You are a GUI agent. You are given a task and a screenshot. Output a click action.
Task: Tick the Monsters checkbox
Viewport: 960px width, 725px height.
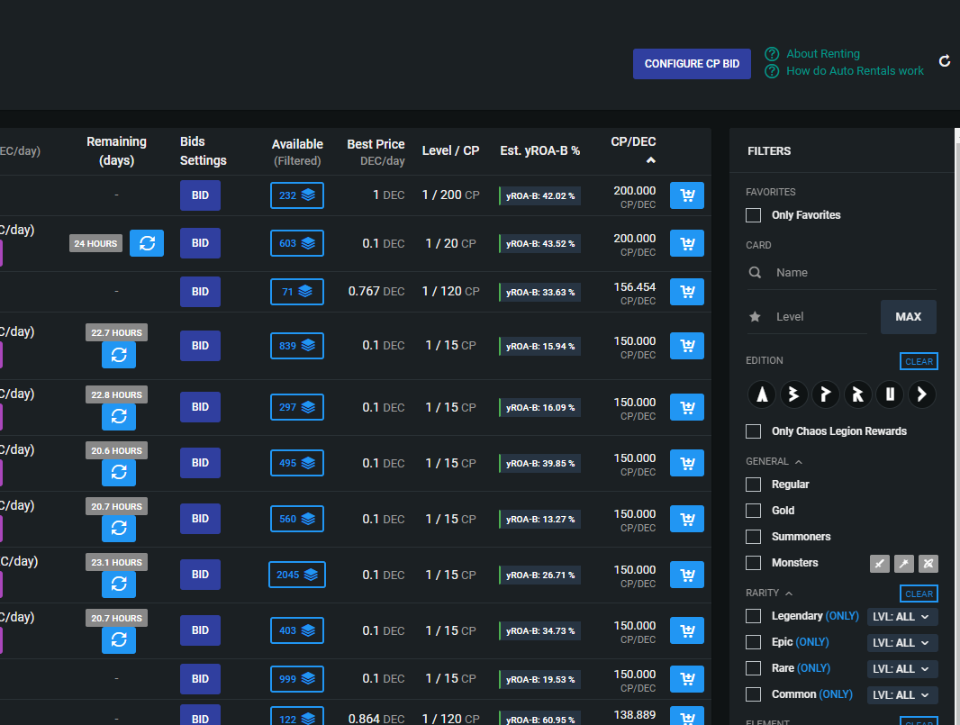tap(754, 563)
